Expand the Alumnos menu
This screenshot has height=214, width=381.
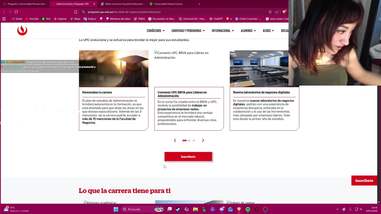248,31
